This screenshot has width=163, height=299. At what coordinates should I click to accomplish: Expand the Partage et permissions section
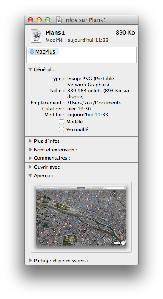(x=30, y=261)
